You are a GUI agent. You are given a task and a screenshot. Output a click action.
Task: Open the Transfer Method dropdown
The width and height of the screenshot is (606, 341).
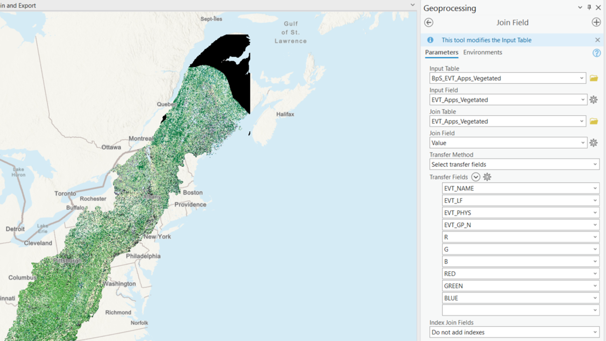(x=596, y=164)
